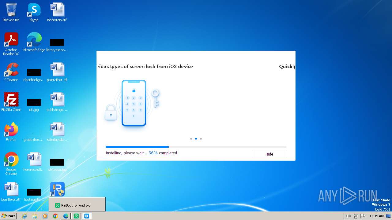Open painrather.rtf document icon
This screenshot has height=220, width=392.
[x=57, y=72]
